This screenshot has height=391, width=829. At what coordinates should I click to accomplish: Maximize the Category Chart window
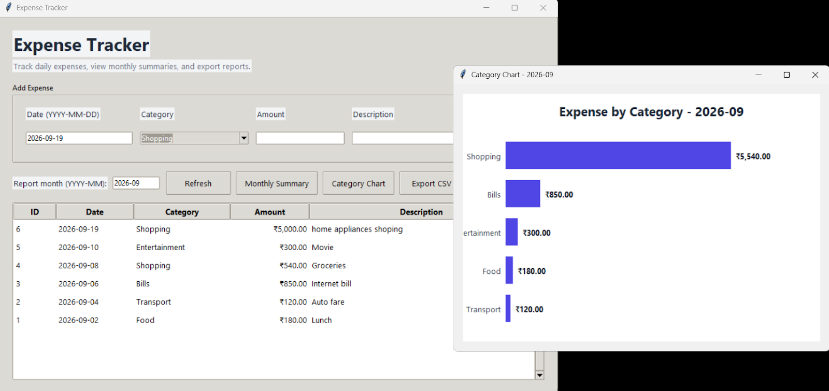click(x=787, y=75)
